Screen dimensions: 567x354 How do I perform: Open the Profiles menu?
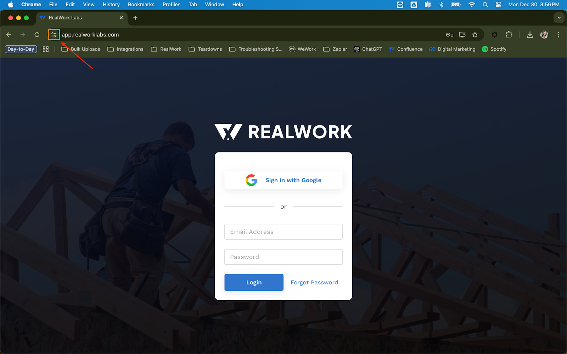pos(172,5)
